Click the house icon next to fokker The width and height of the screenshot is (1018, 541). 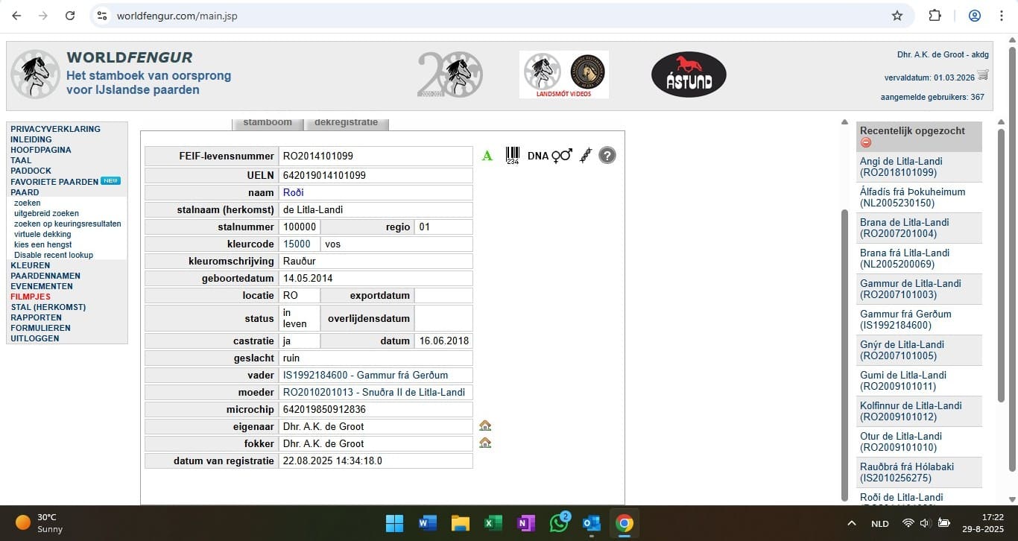[x=485, y=443]
